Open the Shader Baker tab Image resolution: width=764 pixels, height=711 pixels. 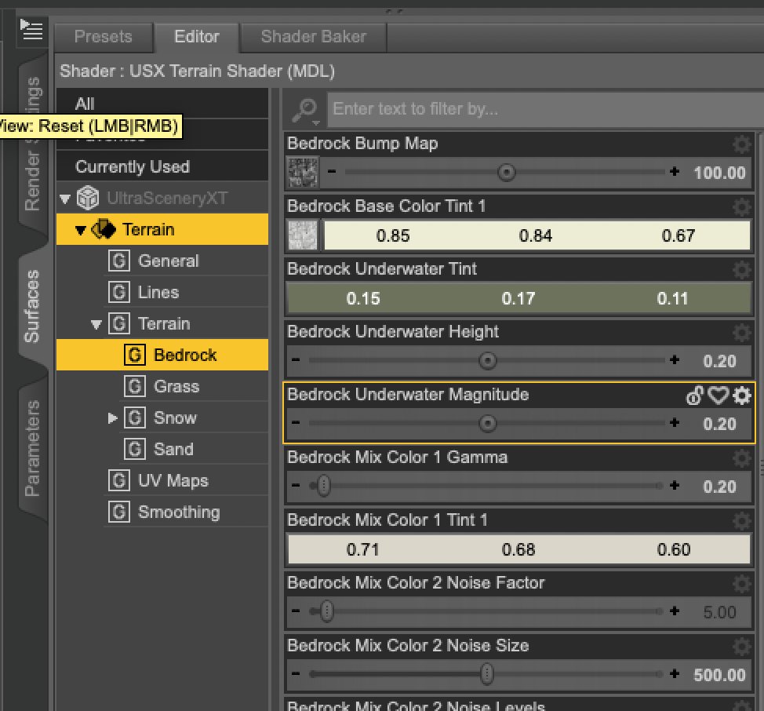click(x=314, y=37)
